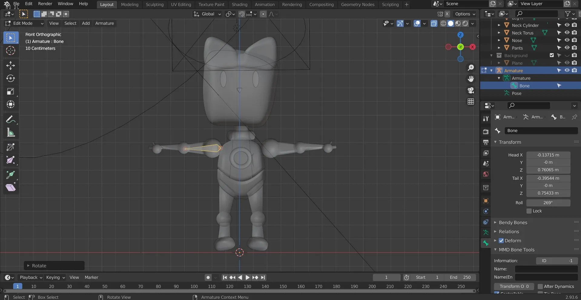Switch to the UV Editing workspace

point(181,4)
